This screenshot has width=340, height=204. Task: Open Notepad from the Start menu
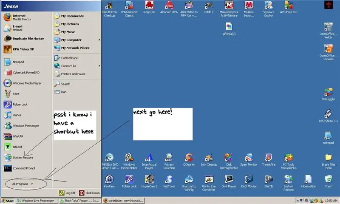click(26, 62)
